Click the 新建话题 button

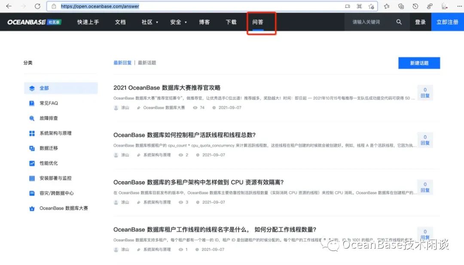point(419,63)
